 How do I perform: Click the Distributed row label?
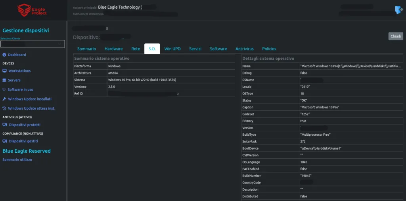point(250,196)
